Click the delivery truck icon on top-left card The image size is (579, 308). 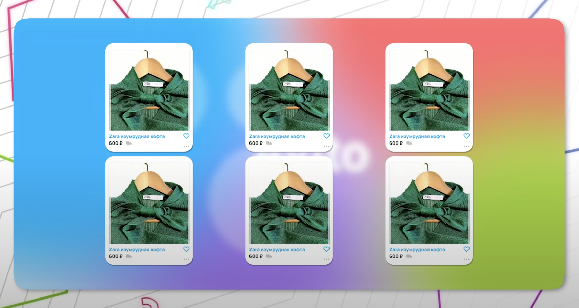[129, 143]
